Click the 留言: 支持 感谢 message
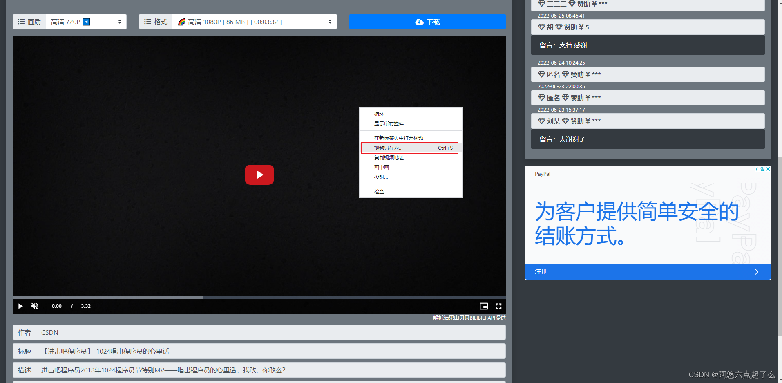 click(x=648, y=45)
